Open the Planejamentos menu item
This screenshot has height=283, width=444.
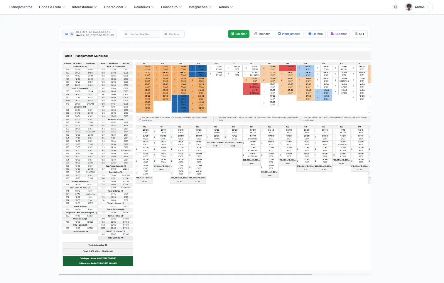point(21,7)
